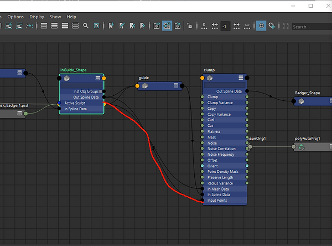Select Radius Variance attribute row
The width and height of the screenshot is (332, 246).
pos(225,183)
